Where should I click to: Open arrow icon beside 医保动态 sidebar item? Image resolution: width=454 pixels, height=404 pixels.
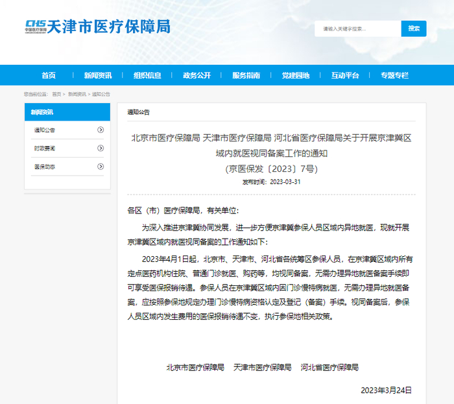click(101, 167)
